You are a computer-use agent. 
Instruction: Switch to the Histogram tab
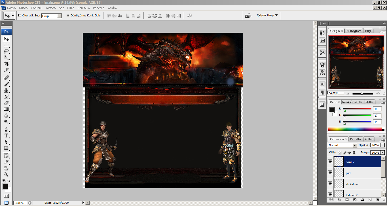[x=354, y=31]
